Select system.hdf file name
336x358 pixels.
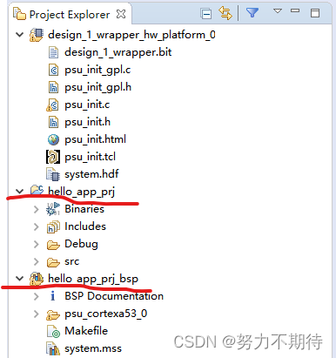tap(91, 174)
